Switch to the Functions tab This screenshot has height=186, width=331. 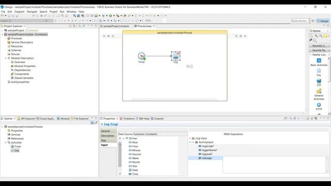point(139,134)
